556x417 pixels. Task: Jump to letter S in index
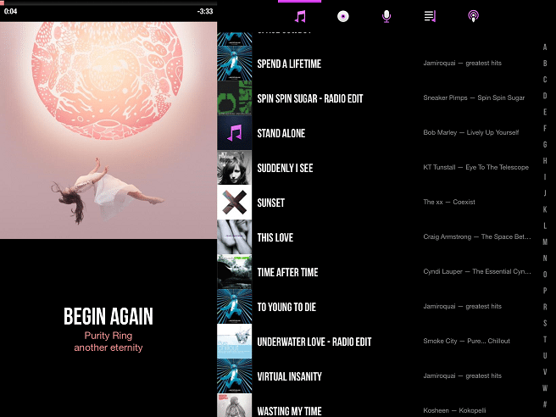545,323
